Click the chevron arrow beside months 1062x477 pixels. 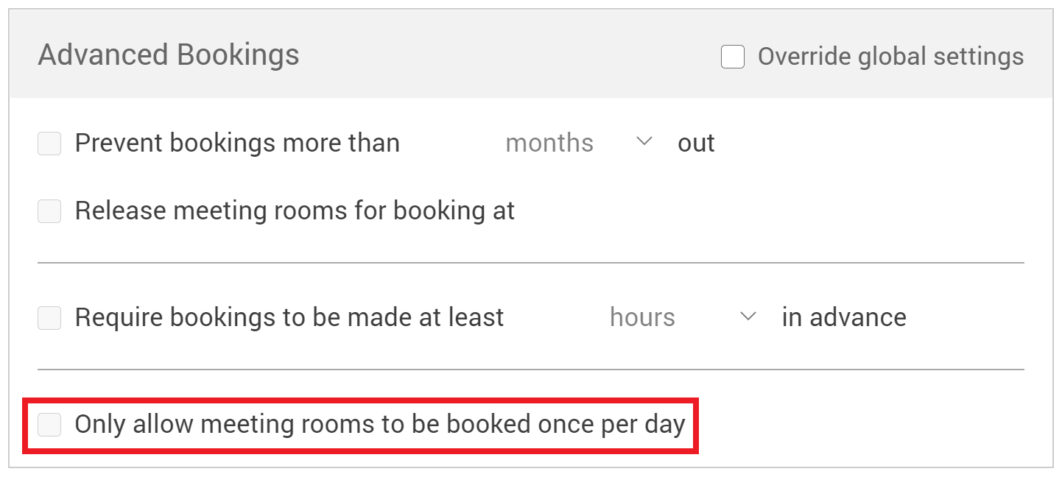(x=644, y=142)
